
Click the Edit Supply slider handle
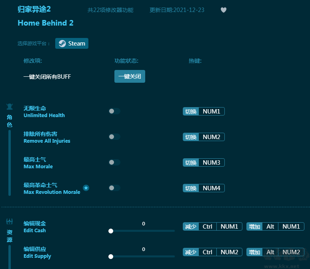[111, 257]
